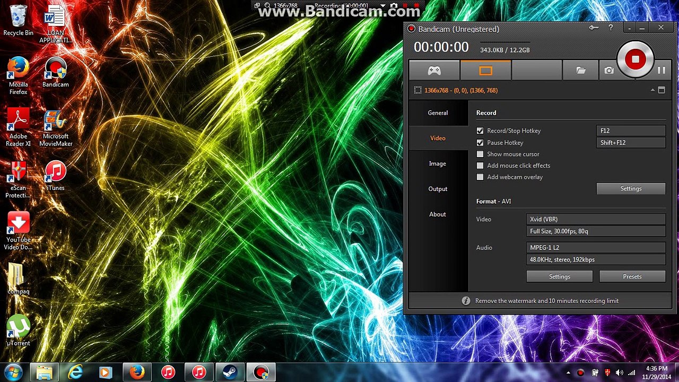
Task: Click the MPEG-1 L2 audio codec value
Action: coord(596,248)
